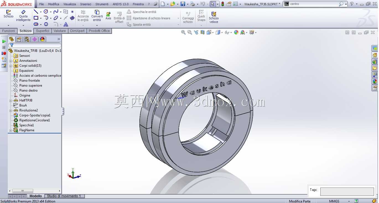The height and width of the screenshot is (203, 379).
Task: Create a new document
Action: 163,4
